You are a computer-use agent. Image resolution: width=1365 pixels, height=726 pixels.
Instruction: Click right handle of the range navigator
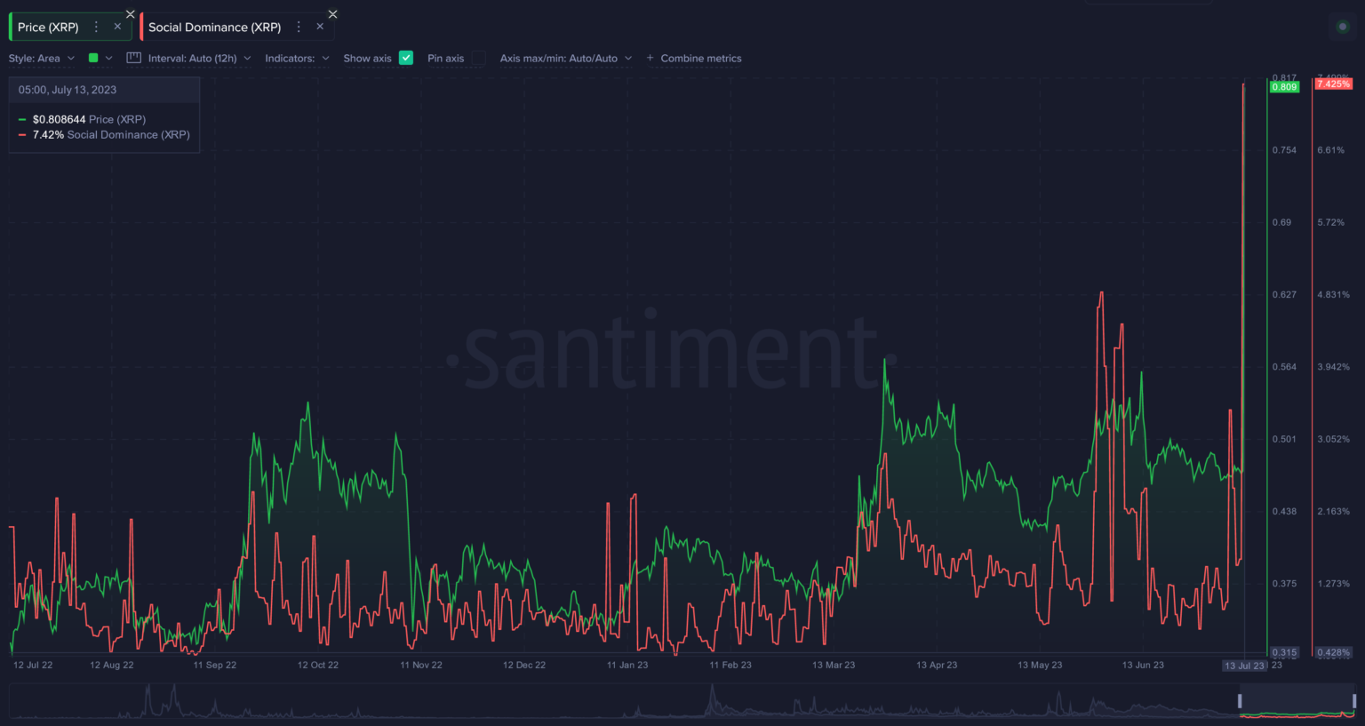coord(1353,701)
